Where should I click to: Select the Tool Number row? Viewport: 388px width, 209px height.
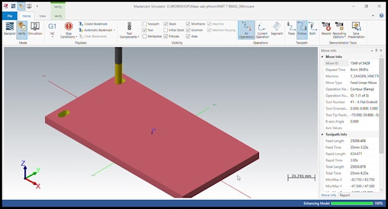[x=351, y=102]
